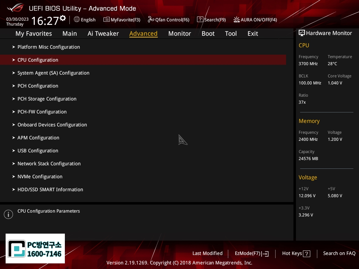Click Search on FAQ link

tap(339, 253)
